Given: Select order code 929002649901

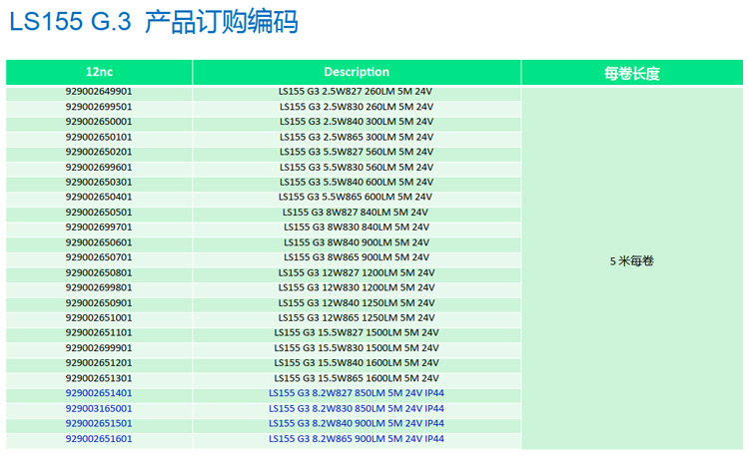Looking at the screenshot, I should (x=99, y=91).
